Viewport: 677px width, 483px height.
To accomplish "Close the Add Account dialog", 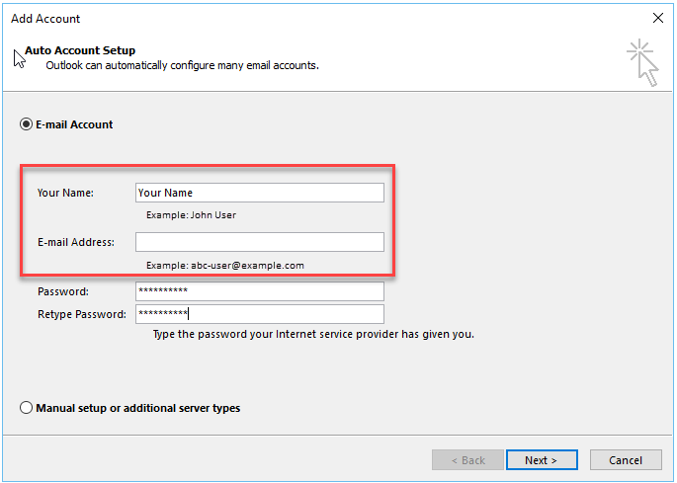I will click(658, 18).
